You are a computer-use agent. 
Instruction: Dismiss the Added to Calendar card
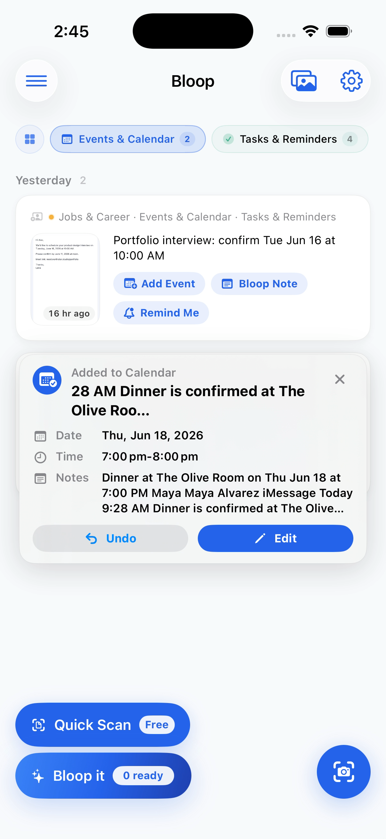[340, 379]
